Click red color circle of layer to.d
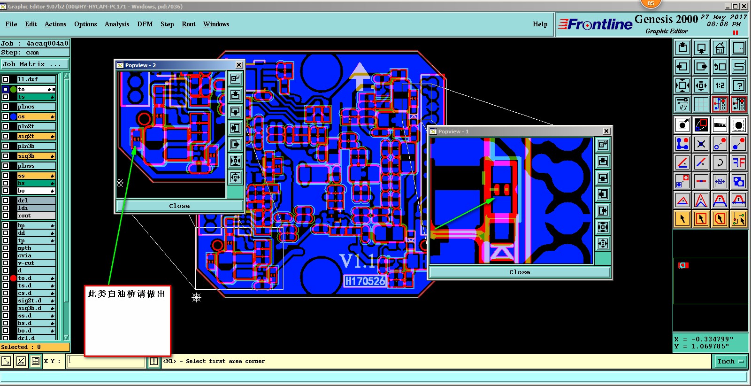Viewport: 751px width, 386px height. pos(14,278)
